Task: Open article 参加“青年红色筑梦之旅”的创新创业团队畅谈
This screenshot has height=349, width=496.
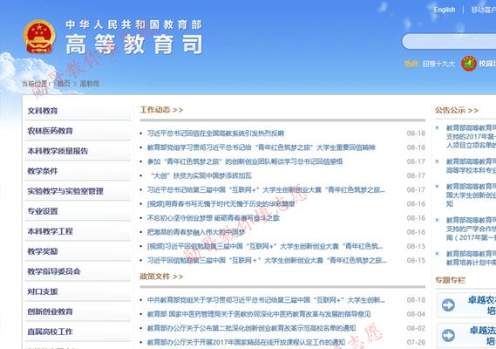Action: coord(245,161)
